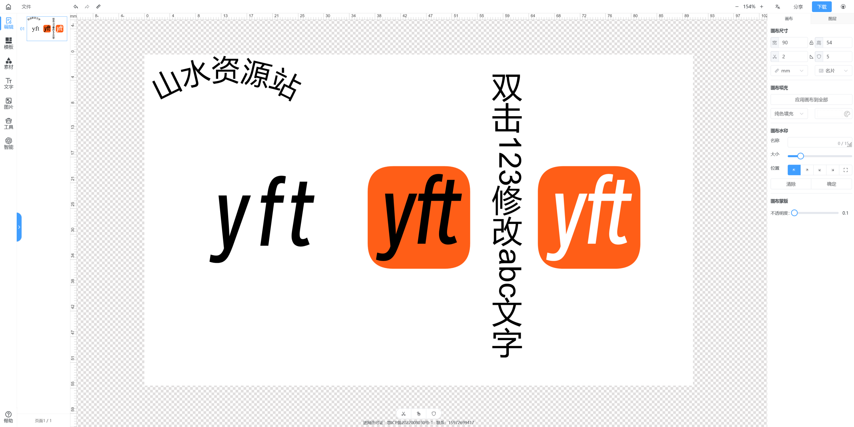Click the language translate icon
The height and width of the screenshot is (427, 854).
pos(778,7)
